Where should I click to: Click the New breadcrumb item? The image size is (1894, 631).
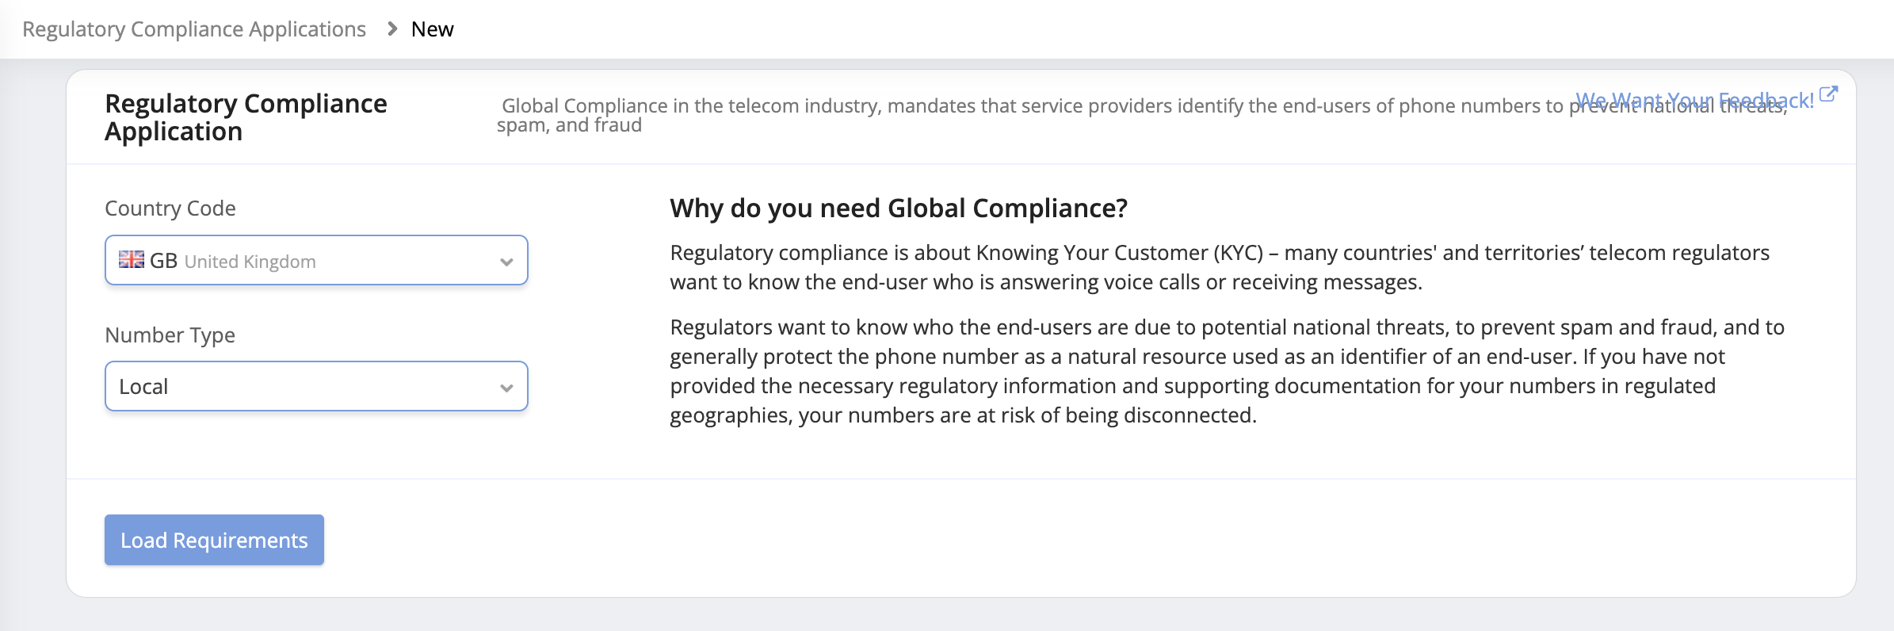click(x=432, y=29)
